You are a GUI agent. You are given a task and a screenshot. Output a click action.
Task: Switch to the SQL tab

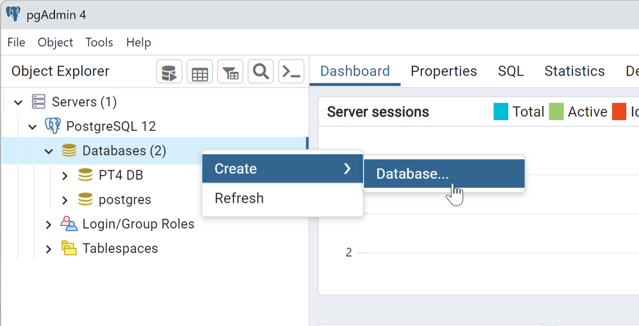[511, 71]
